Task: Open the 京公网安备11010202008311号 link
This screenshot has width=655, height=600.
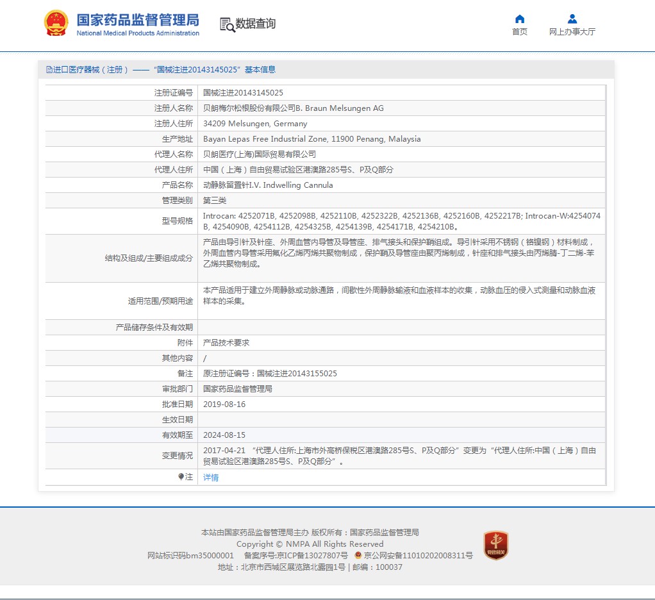Action: pyautogui.click(x=418, y=555)
